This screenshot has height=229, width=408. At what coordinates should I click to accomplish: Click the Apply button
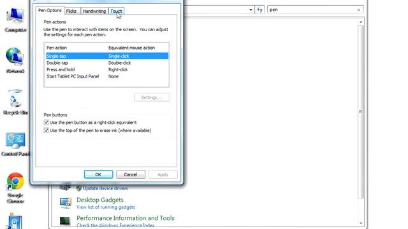[x=163, y=174]
